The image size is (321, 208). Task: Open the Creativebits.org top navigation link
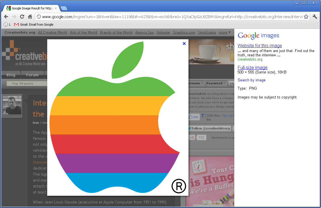(x=20, y=32)
